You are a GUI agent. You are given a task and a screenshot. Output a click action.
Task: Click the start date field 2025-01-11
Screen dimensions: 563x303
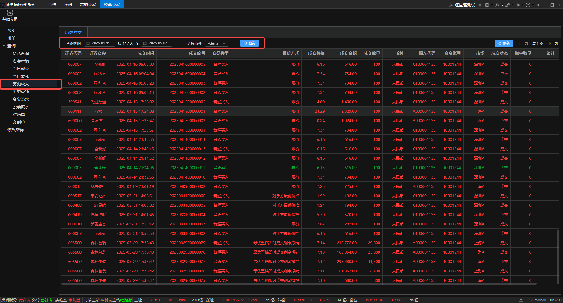coord(100,43)
